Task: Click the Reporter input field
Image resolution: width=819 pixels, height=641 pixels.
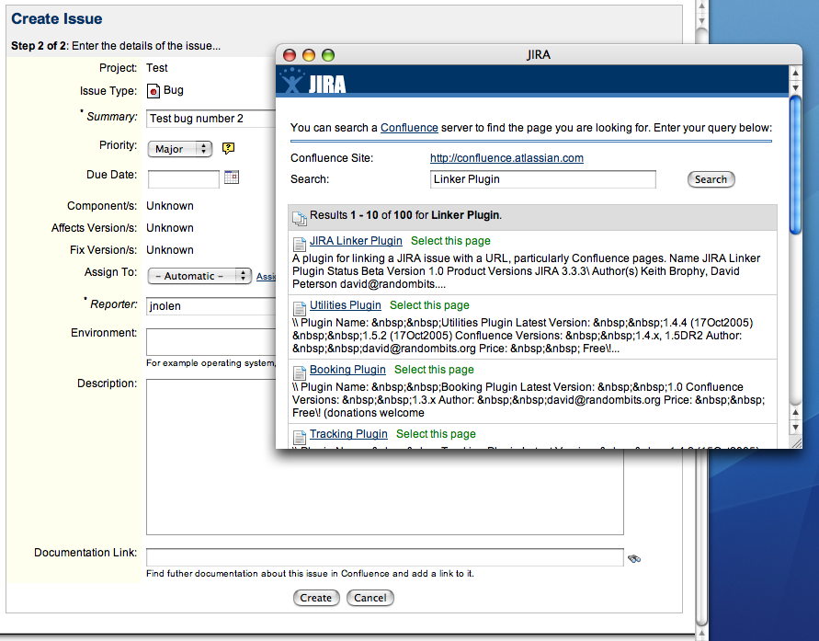Action: [211, 306]
